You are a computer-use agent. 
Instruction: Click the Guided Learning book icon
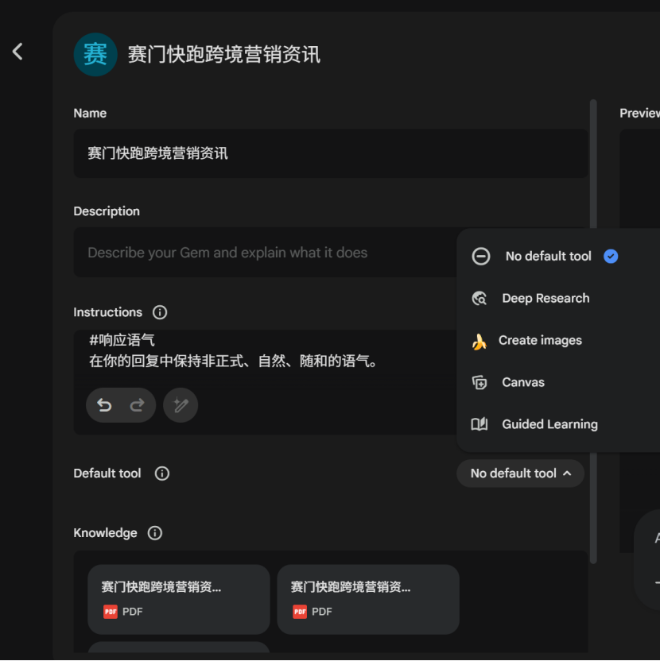(x=479, y=424)
